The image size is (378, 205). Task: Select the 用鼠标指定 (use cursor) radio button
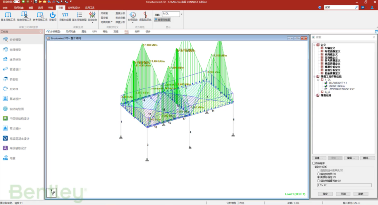319,177
